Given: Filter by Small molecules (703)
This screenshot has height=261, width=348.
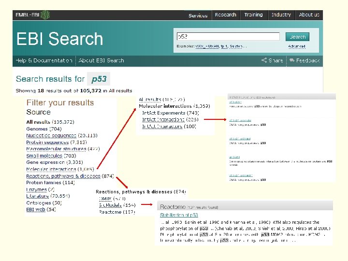Looking at the screenshot, I should coord(51,156).
